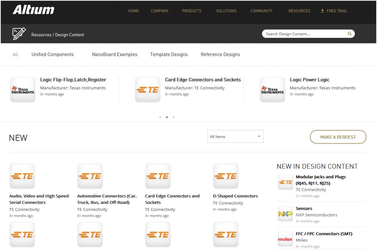Click TE icon below D-Shaped Connectors card
The width and height of the screenshot is (377, 252).
tap(226, 234)
